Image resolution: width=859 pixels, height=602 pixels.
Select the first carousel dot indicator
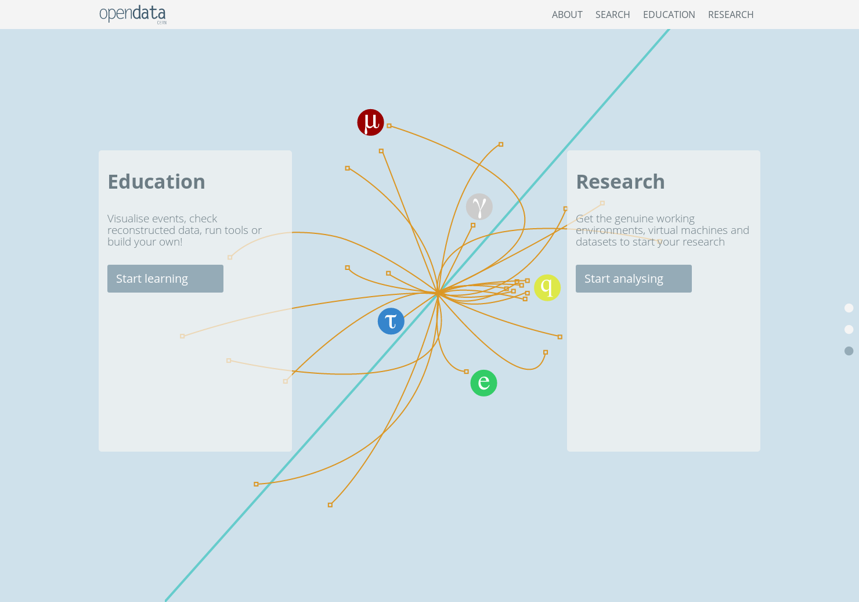849,308
